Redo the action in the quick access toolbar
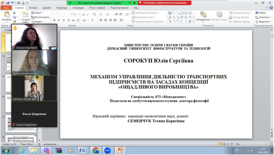The height and width of the screenshot is (155, 274). (x=18, y=3)
